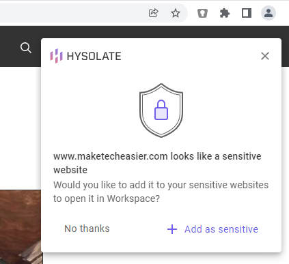The width and height of the screenshot is (289, 264).
Task: Bookmark this page with the star icon
Action: (x=176, y=13)
